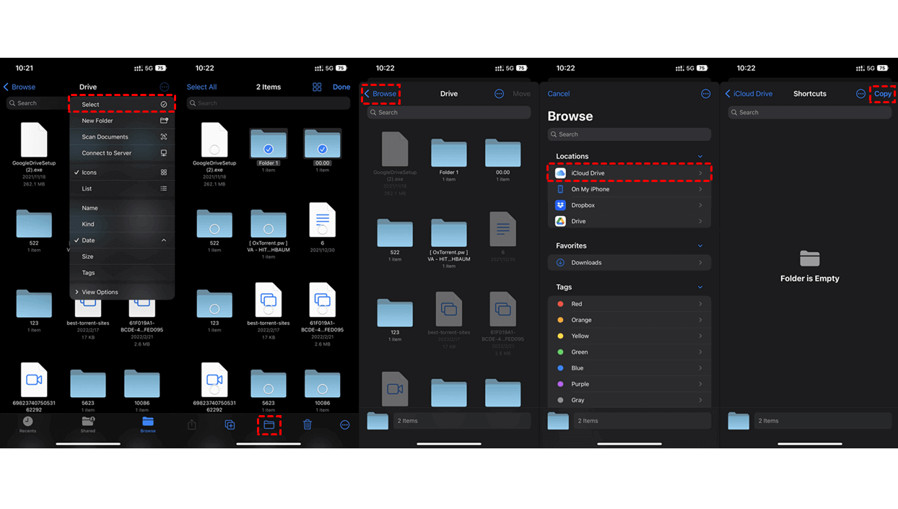Tap Done on the 2 Items screen

(x=341, y=87)
